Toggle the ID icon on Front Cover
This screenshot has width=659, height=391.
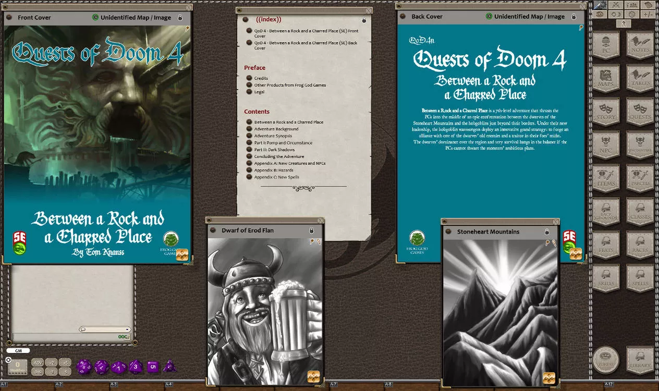[95, 17]
